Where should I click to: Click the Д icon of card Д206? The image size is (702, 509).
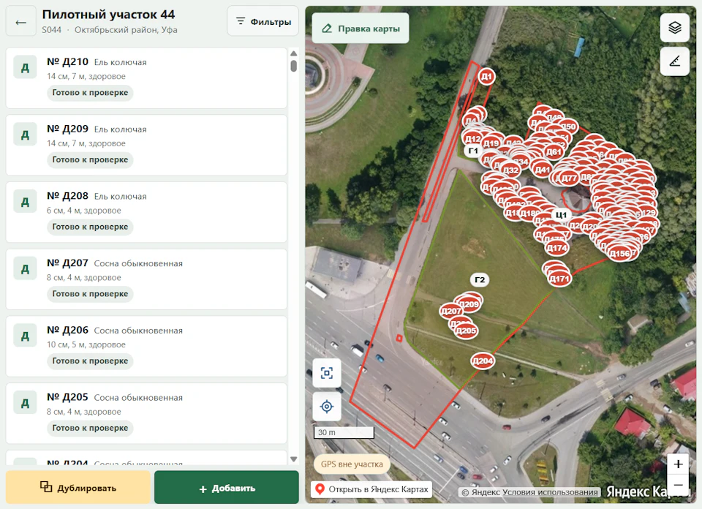coord(25,336)
